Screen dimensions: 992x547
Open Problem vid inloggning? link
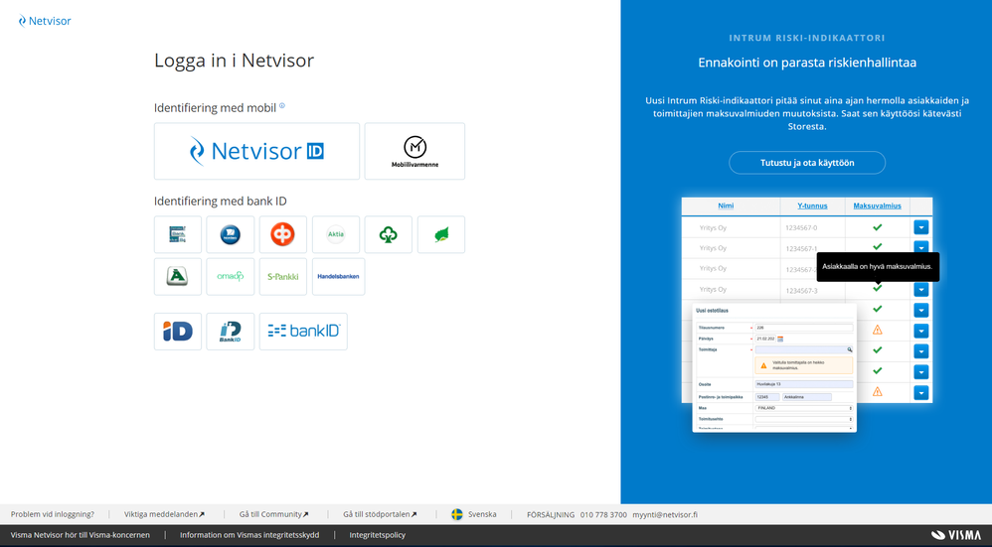pos(53,514)
